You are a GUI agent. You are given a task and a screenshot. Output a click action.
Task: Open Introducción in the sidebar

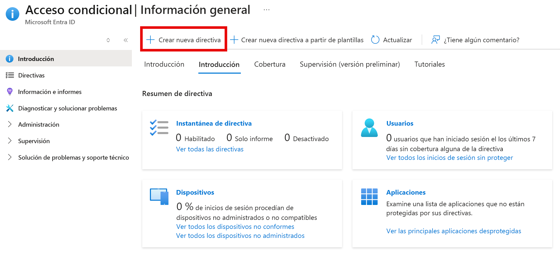coord(66,59)
